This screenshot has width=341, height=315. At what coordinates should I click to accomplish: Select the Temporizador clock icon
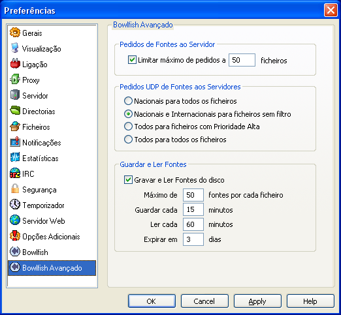click(15, 205)
